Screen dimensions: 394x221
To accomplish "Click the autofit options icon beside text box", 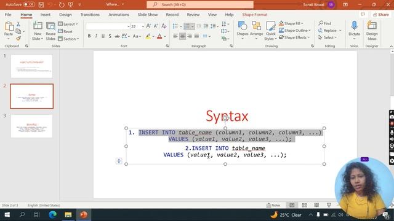I will click(119, 161).
